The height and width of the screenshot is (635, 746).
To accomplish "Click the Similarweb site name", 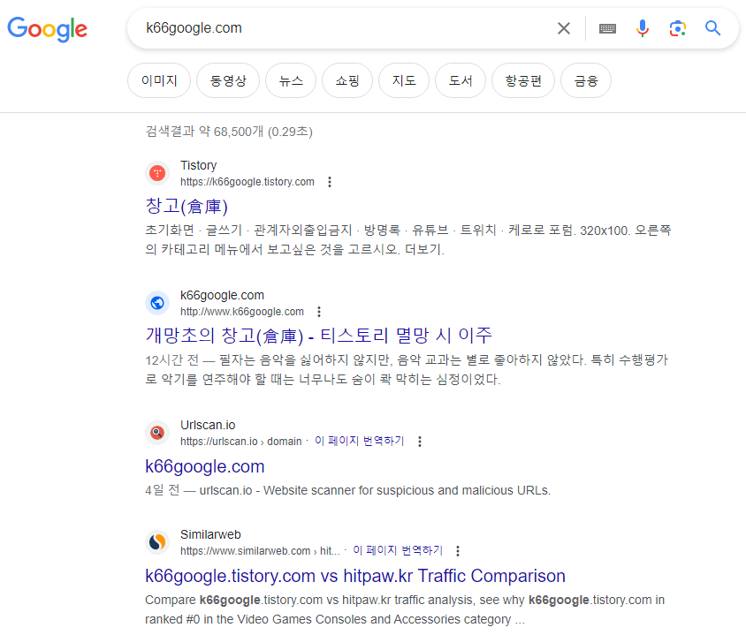I will [210, 534].
